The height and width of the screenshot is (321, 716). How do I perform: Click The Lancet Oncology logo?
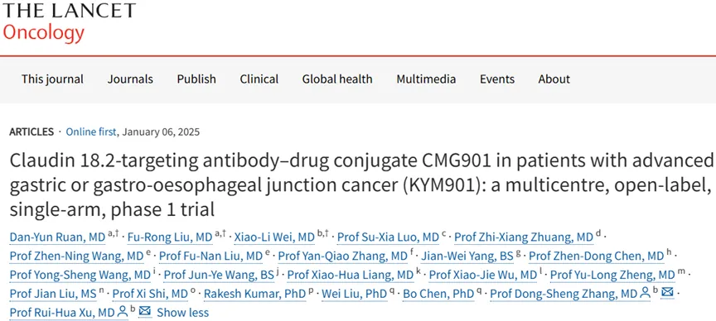69,22
